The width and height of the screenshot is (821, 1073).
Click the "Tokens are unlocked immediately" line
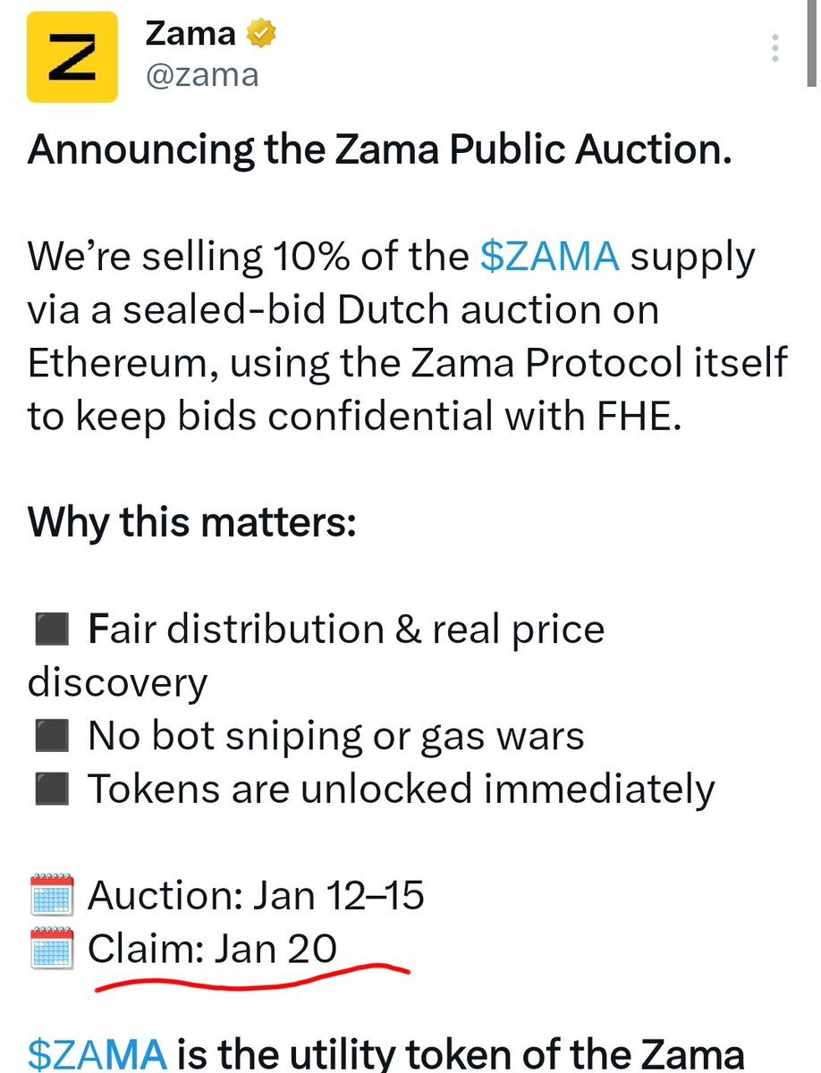tap(401, 790)
